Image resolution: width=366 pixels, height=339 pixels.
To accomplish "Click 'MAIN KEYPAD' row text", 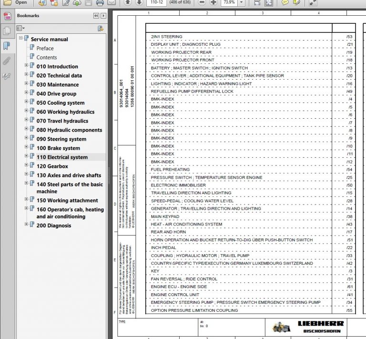I will click(x=165, y=216).
